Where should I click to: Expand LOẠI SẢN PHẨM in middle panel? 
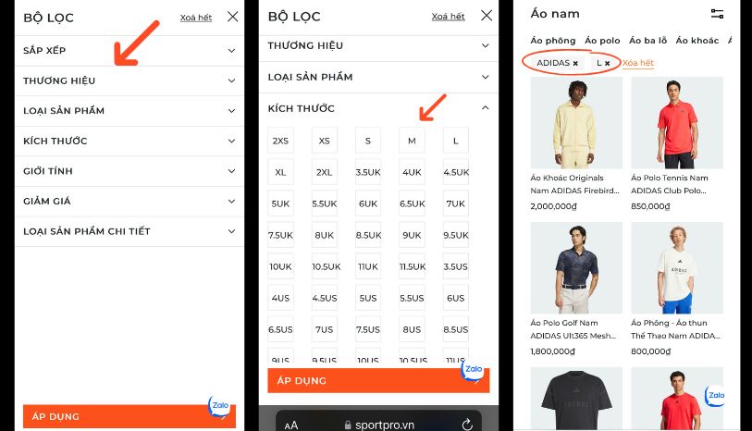378,77
